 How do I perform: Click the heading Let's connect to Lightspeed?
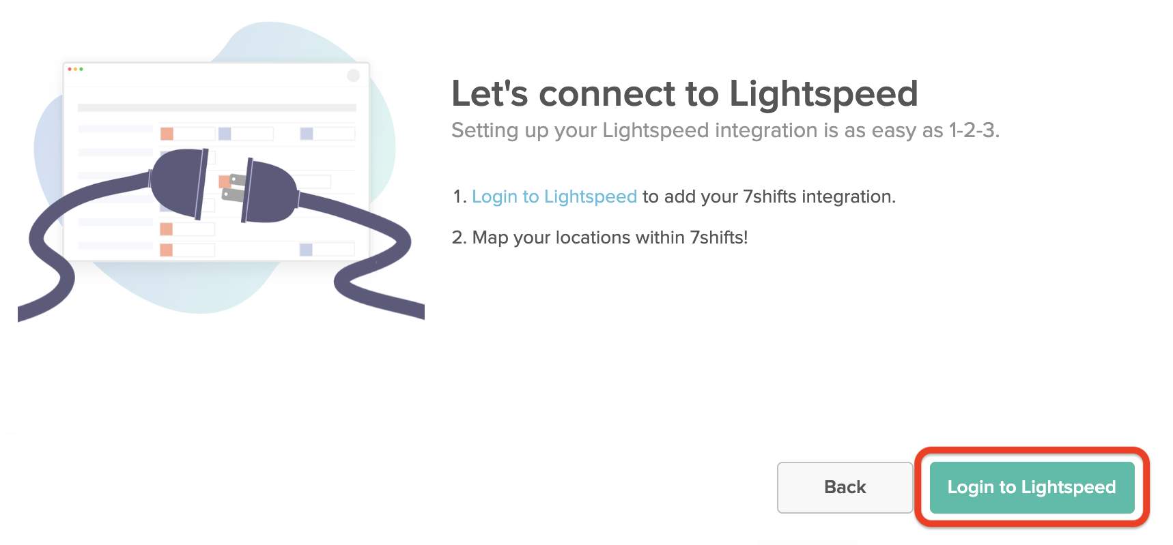pyautogui.click(x=683, y=93)
